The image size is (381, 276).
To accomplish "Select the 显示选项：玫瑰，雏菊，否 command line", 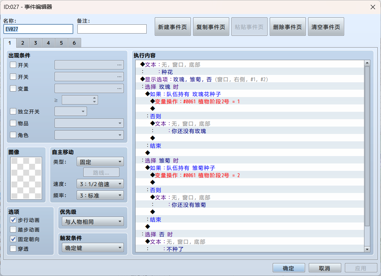I will [250, 79].
